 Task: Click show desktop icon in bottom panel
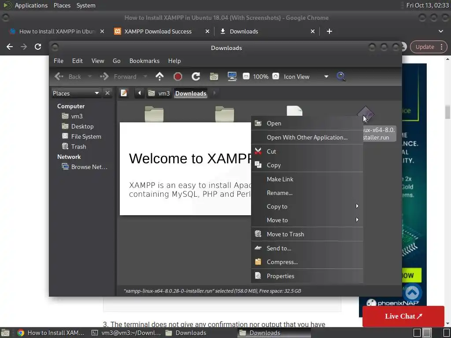tap(5, 333)
